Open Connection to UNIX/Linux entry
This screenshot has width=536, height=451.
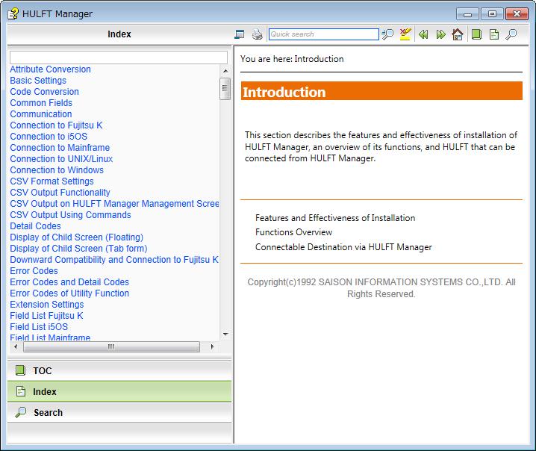coord(61,159)
